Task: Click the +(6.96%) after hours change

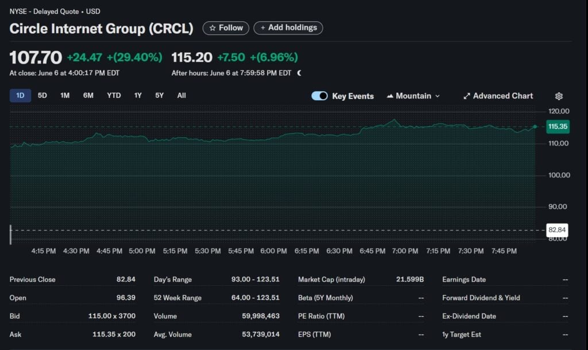Action: pyautogui.click(x=274, y=58)
